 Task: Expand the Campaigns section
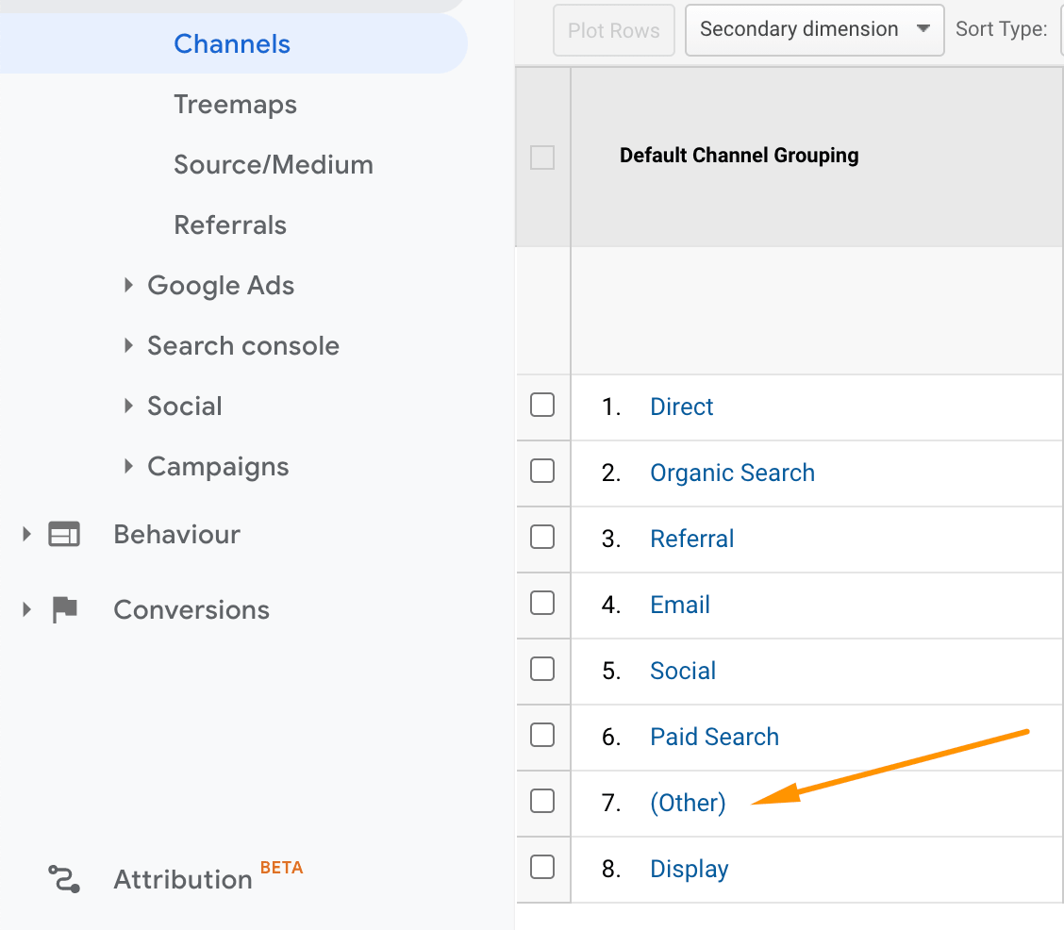(129, 466)
